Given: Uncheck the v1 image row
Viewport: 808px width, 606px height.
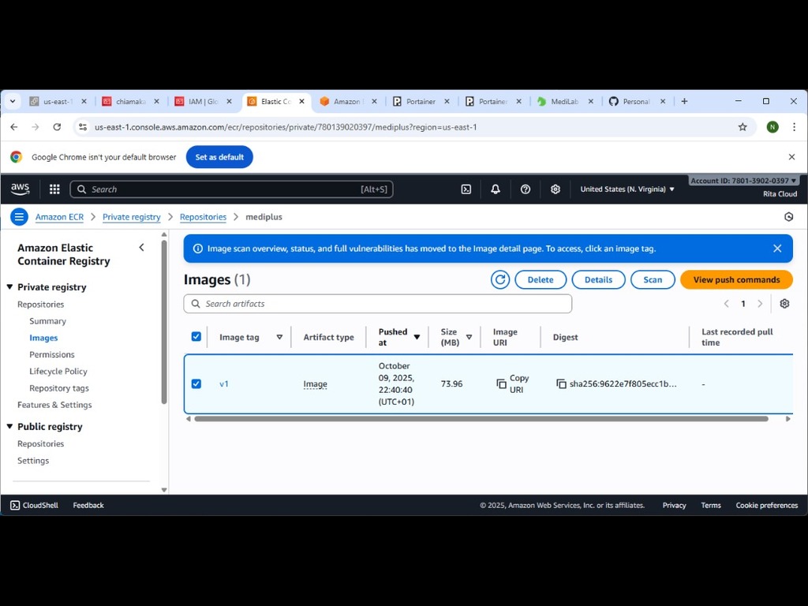Looking at the screenshot, I should tap(196, 384).
